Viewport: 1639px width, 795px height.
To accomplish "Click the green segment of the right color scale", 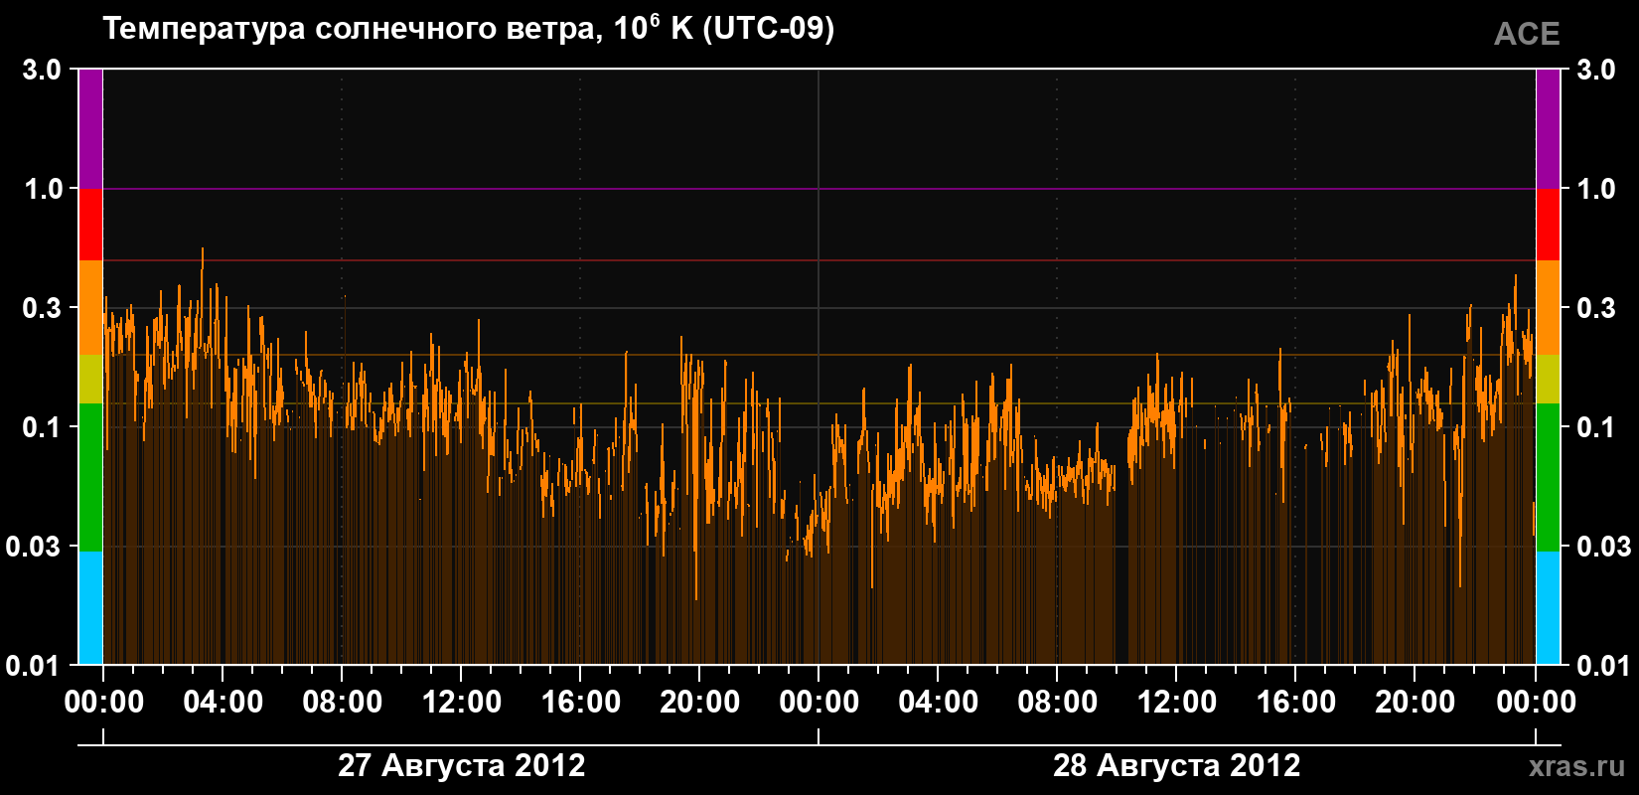I will (x=1548, y=478).
